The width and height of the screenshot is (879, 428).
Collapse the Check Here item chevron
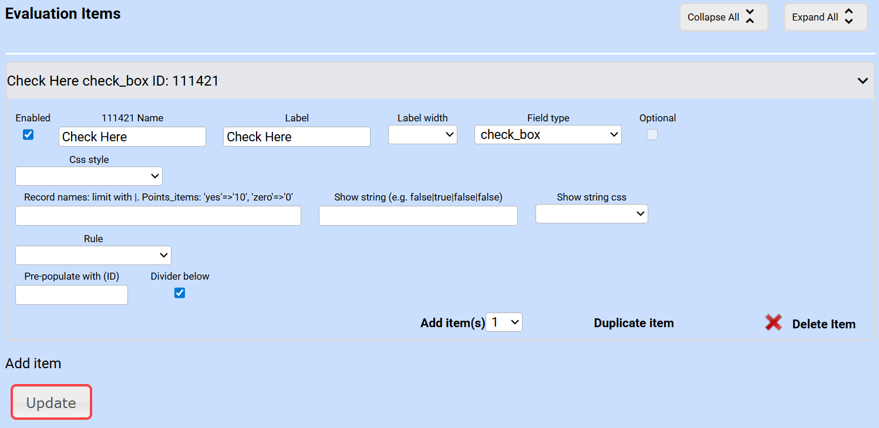pyautogui.click(x=862, y=81)
